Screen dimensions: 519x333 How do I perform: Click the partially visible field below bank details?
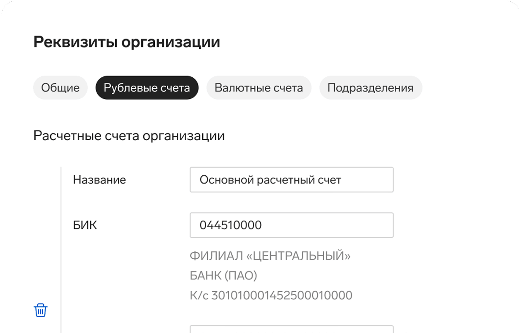(292, 329)
